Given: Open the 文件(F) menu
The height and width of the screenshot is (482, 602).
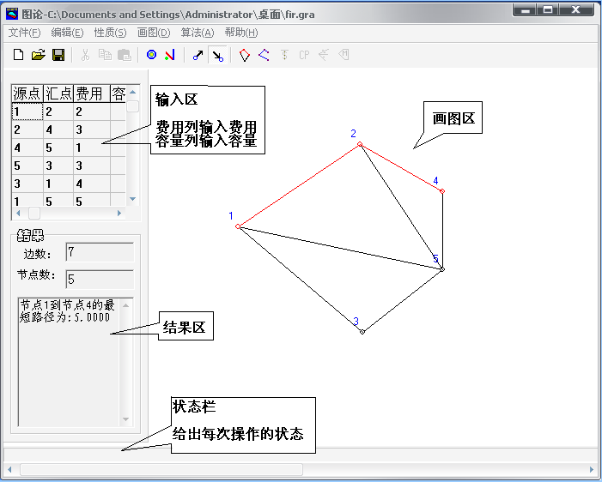Looking at the screenshot, I should [x=24, y=33].
